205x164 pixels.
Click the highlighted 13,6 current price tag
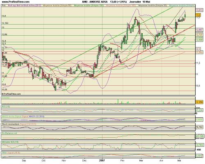198,15
